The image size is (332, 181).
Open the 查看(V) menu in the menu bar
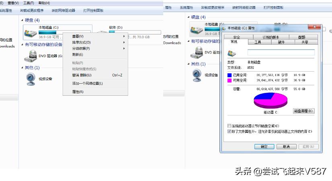13,3
